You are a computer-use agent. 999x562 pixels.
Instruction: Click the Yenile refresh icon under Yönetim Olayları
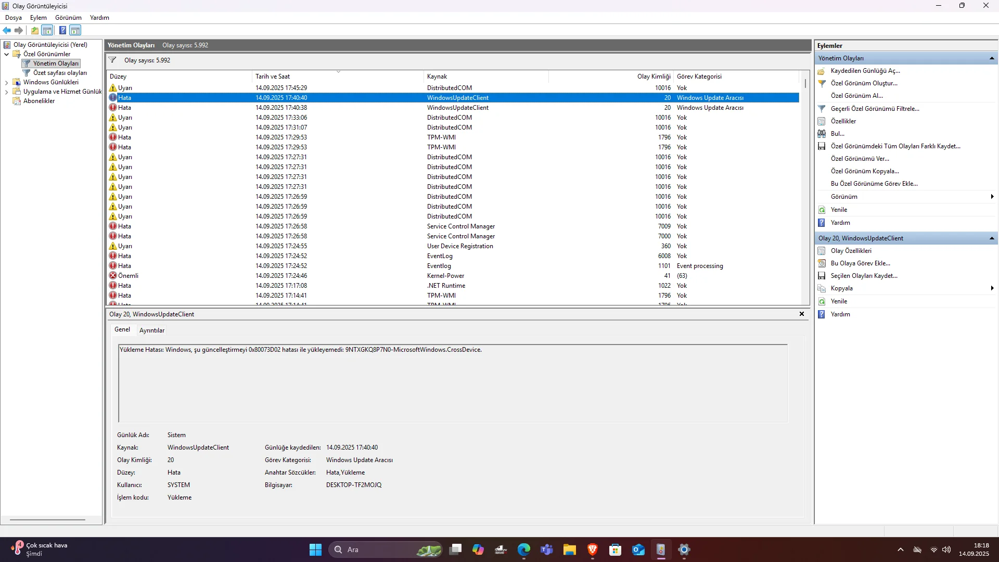pos(822,210)
